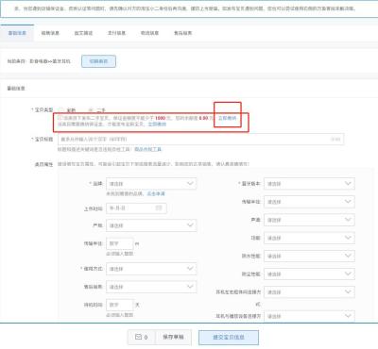
Task: Select the 二手 item type radio
Action: pos(91,110)
